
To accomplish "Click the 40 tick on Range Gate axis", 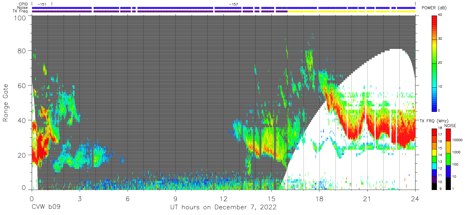I will click(x=22, y=121).
